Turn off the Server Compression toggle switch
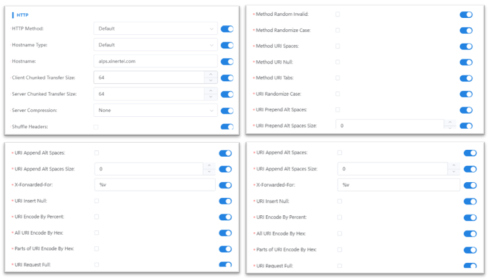 coord(227,110)
